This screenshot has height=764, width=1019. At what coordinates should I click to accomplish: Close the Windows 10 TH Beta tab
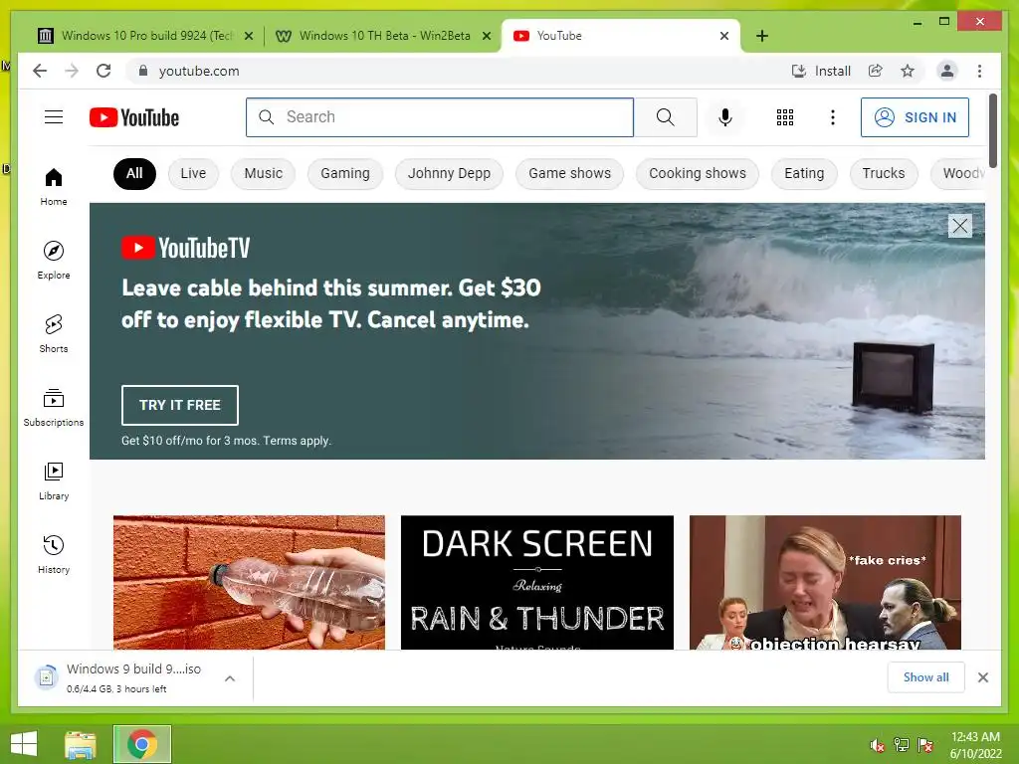pyautogui.click(x=486, y=36)
